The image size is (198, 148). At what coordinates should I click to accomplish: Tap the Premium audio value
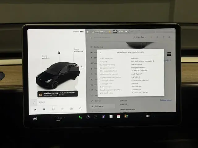pyautogui.click(x=135, y=58)
